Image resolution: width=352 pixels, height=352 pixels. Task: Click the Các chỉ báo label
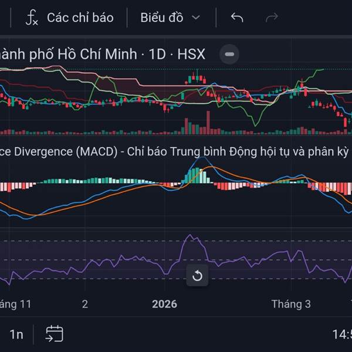point(80,18)
